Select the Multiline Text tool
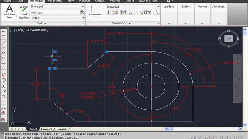 (9, 12)
